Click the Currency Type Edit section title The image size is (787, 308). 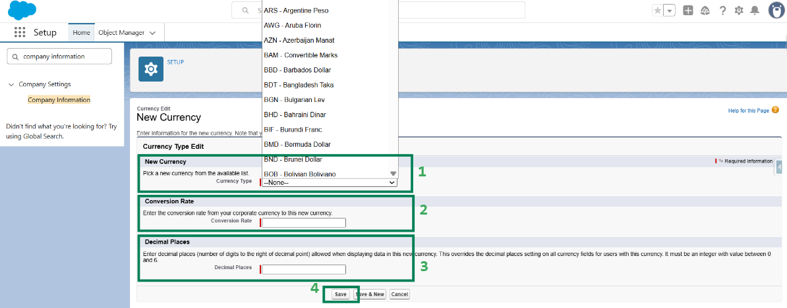pos(173,147)
